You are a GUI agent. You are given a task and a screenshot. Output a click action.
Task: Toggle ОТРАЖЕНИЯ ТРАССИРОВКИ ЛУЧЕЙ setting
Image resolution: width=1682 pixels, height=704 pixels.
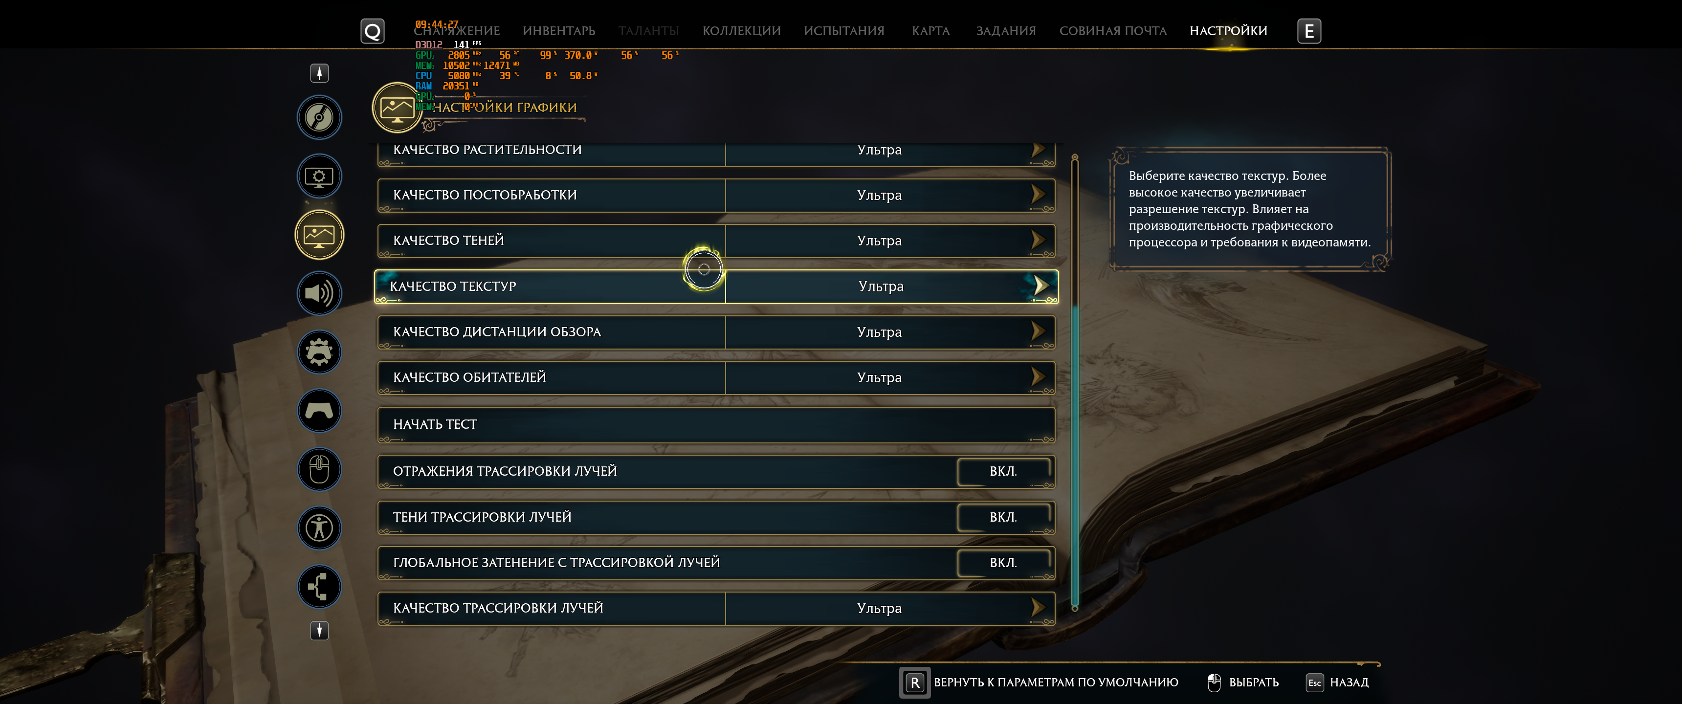click(x=1003, y=471)
